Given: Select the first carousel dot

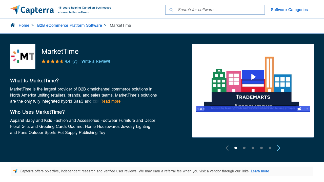Looking at the screenshot, I should point(236,148).
